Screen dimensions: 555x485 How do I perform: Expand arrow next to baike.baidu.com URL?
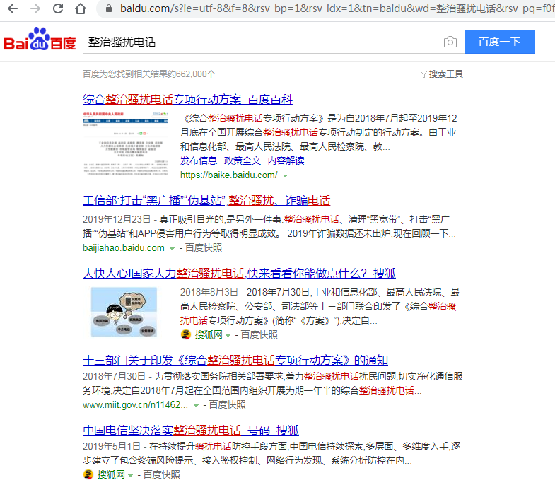tap(286, 175)
